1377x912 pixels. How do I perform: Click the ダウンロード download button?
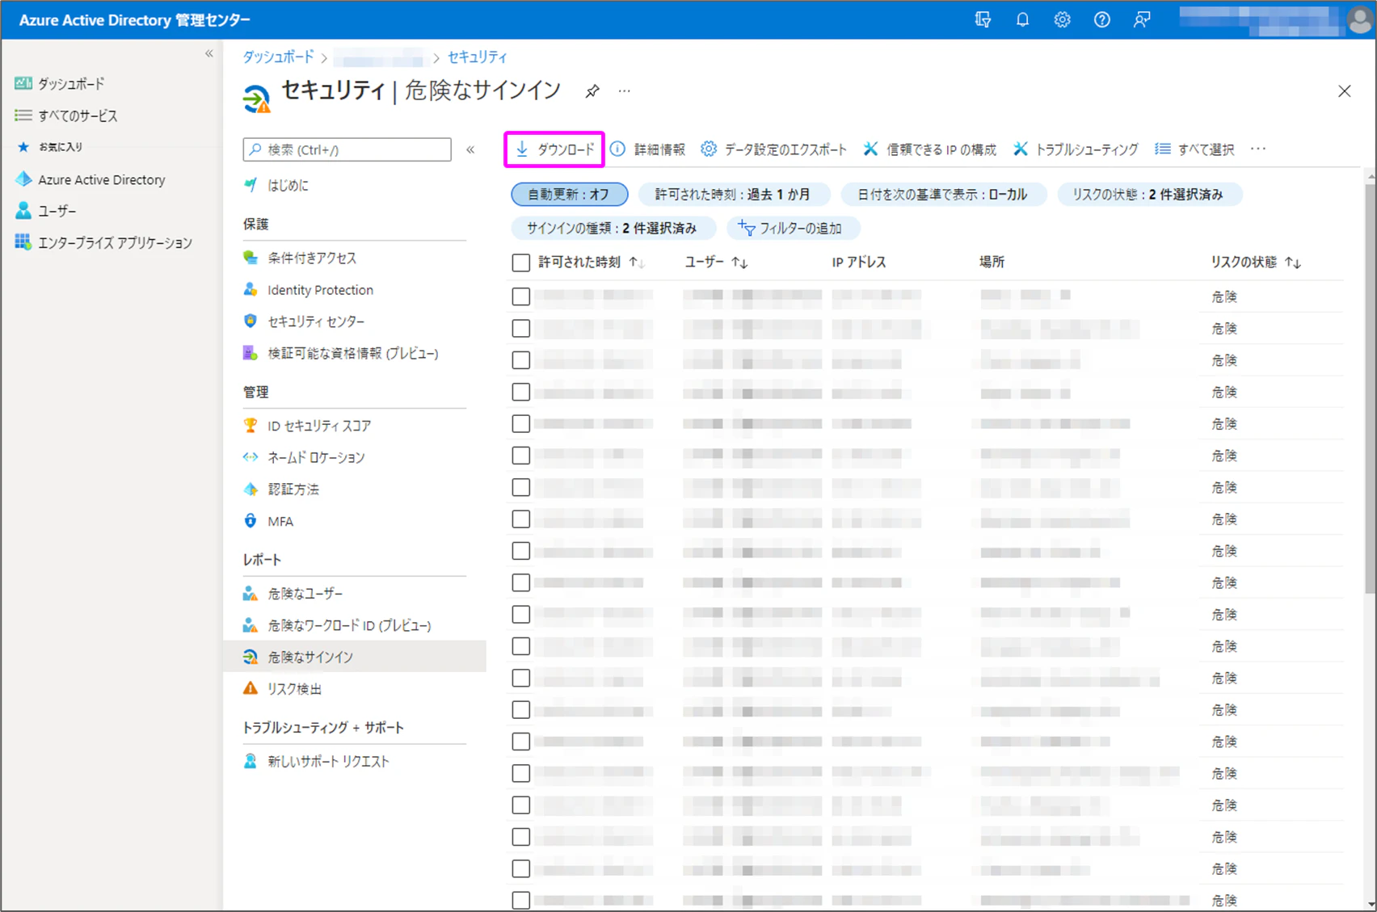click(554, 149)
